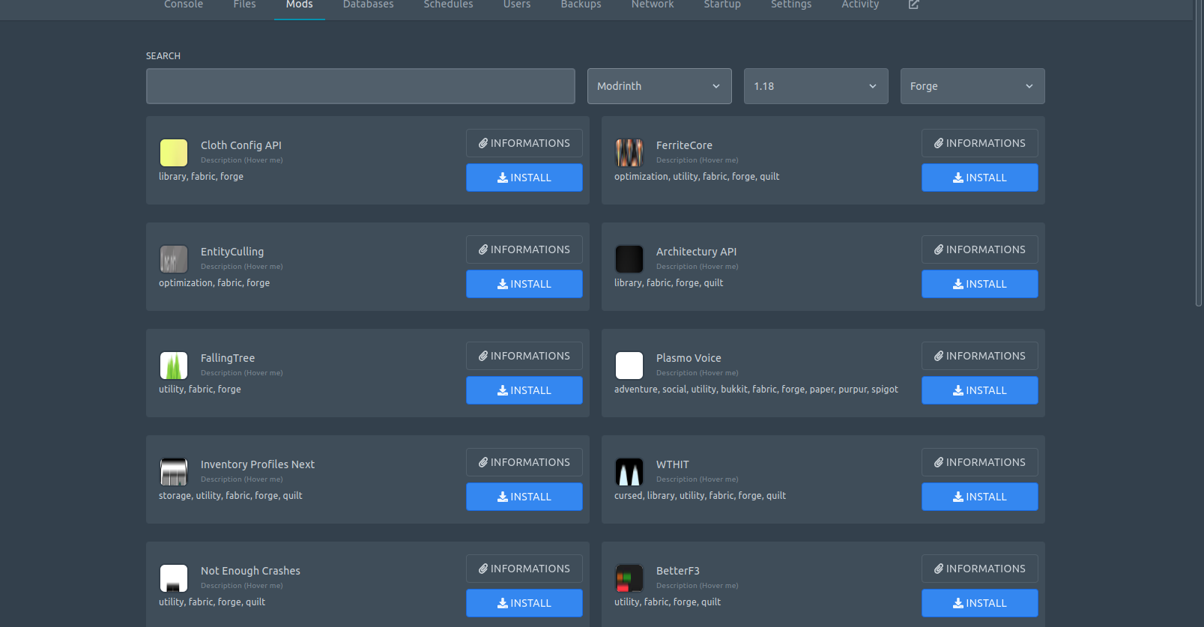Image resolution: width=1204 pixels, height=627 pixels.
Task: Click the FerriteCore mod icon
Action: (x=629, y=153)
